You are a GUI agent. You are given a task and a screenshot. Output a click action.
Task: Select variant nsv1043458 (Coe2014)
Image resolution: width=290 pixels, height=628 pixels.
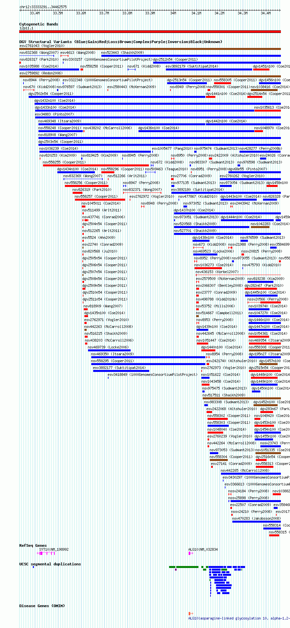[205, 385]
